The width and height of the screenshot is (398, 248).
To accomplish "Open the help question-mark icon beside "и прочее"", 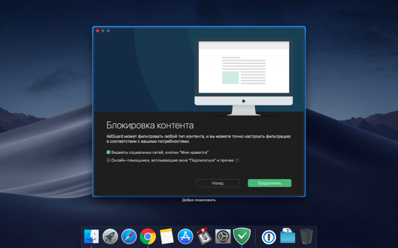I will click(x=237, y=160).
